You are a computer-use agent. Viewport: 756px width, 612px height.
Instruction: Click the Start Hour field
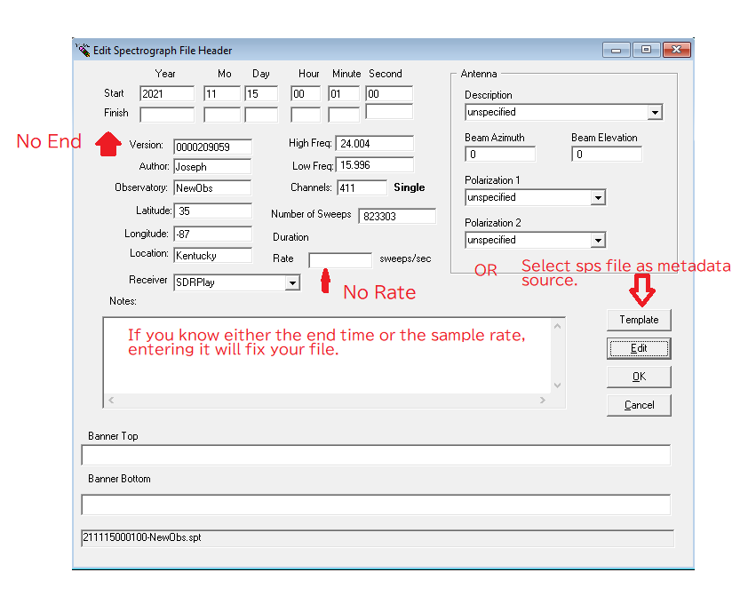[x=306, y=93]
